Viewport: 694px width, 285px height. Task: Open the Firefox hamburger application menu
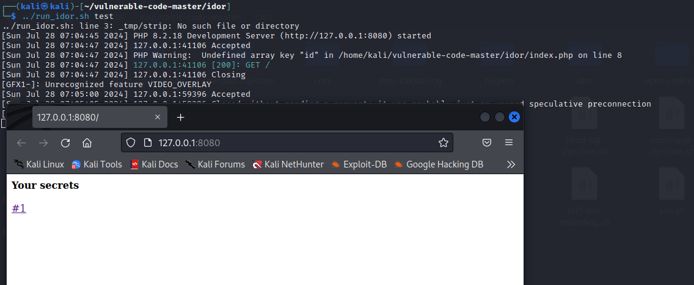click(x=508, y=143)
